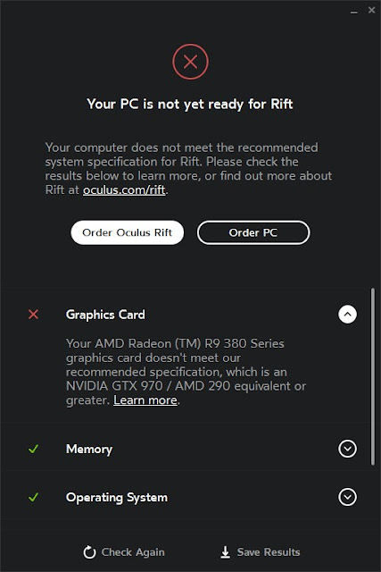Click the "not yet ready for Rift" title
The image size is (381, 572).
[x=190, y=105]
